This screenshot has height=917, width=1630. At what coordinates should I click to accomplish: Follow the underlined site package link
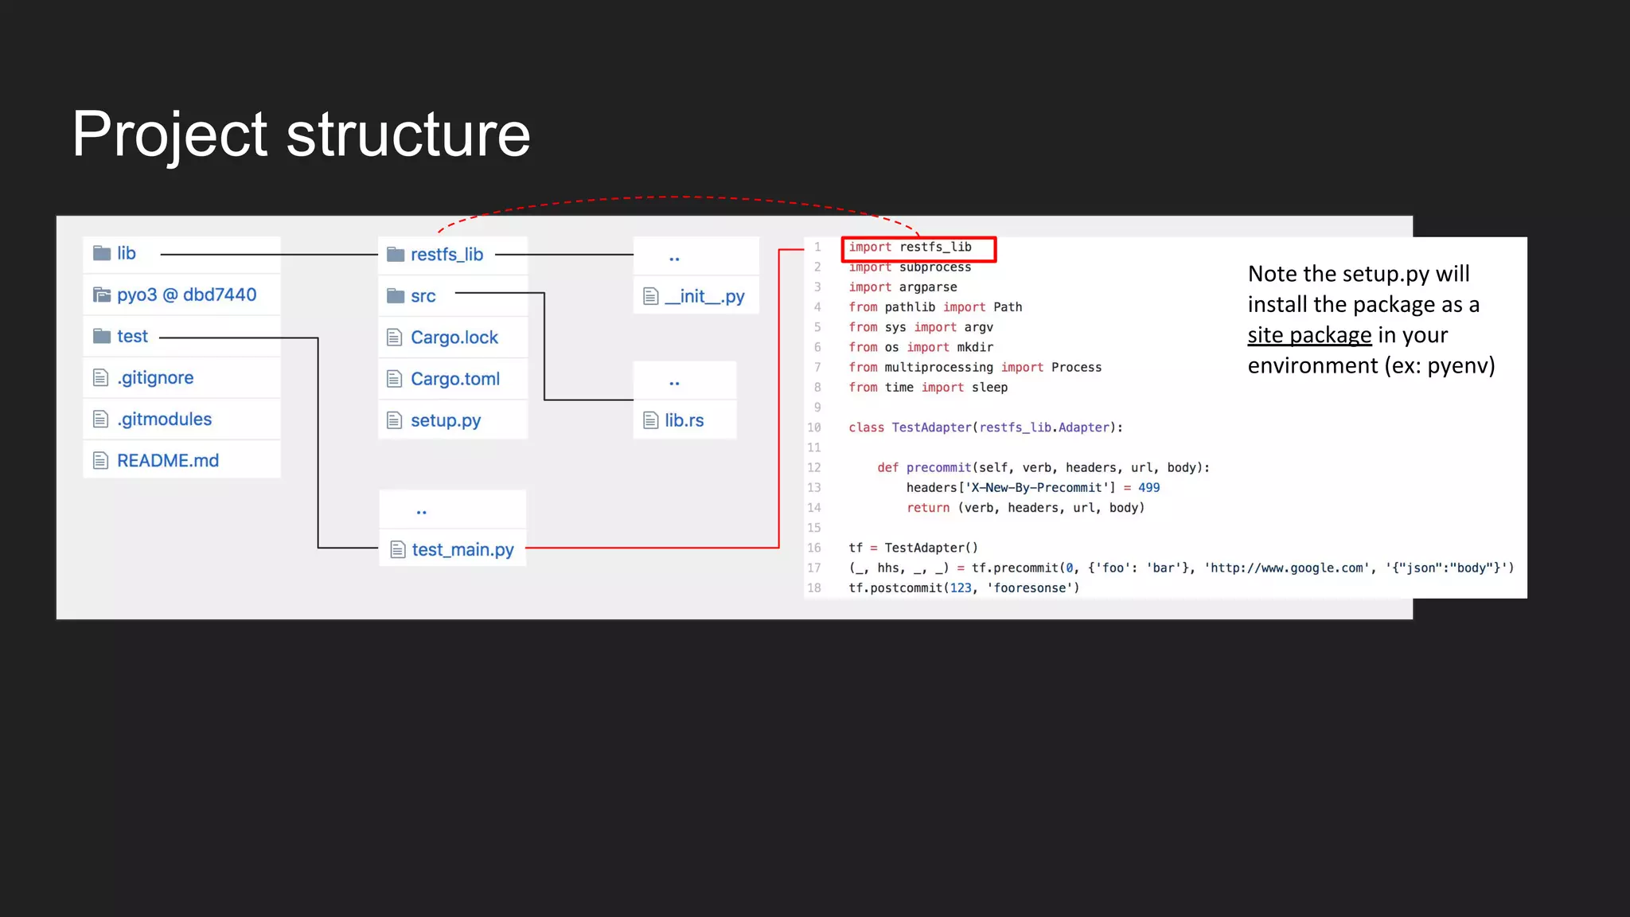click(x=1309, y=335)
